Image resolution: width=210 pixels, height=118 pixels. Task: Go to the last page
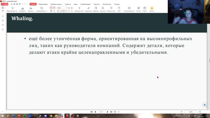tap(111, 112)
